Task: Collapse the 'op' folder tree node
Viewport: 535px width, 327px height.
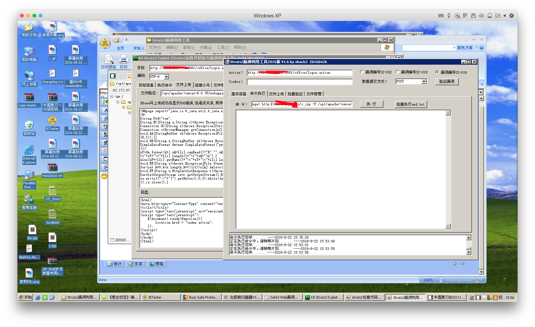Action: coord(117,102)
